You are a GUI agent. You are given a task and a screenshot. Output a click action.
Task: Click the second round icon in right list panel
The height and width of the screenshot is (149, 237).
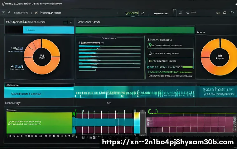coord(150,53)
